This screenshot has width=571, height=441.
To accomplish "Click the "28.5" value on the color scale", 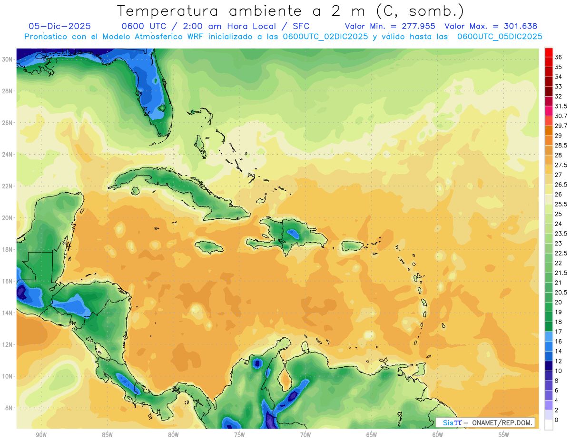I will pos(561,145).
